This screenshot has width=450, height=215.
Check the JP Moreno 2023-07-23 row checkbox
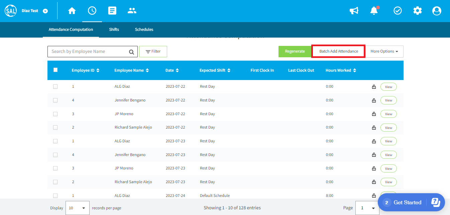point(55,168)
